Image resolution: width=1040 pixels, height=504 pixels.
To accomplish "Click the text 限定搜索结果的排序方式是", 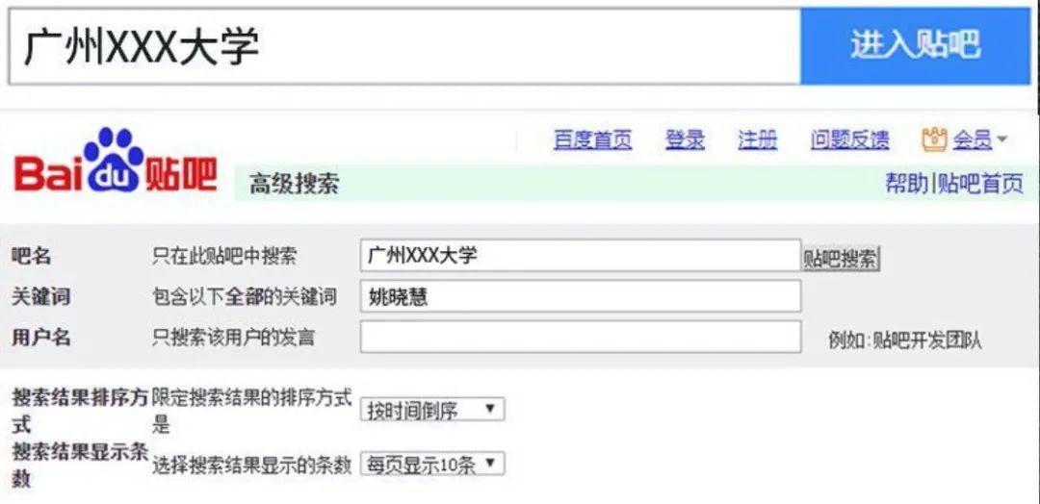I will click(251, 411).
